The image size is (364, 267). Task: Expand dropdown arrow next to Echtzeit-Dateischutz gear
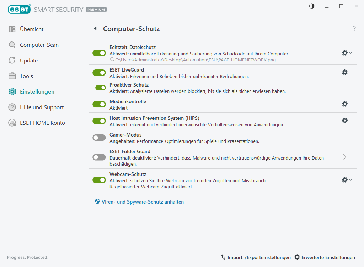click(x=351, y=53)
